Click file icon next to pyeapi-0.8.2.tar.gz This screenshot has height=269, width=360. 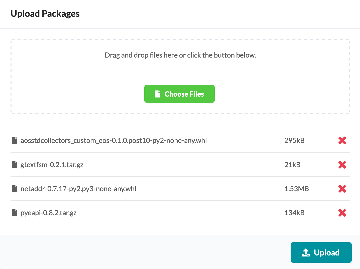pyautogui.click(x=15, y=212)
